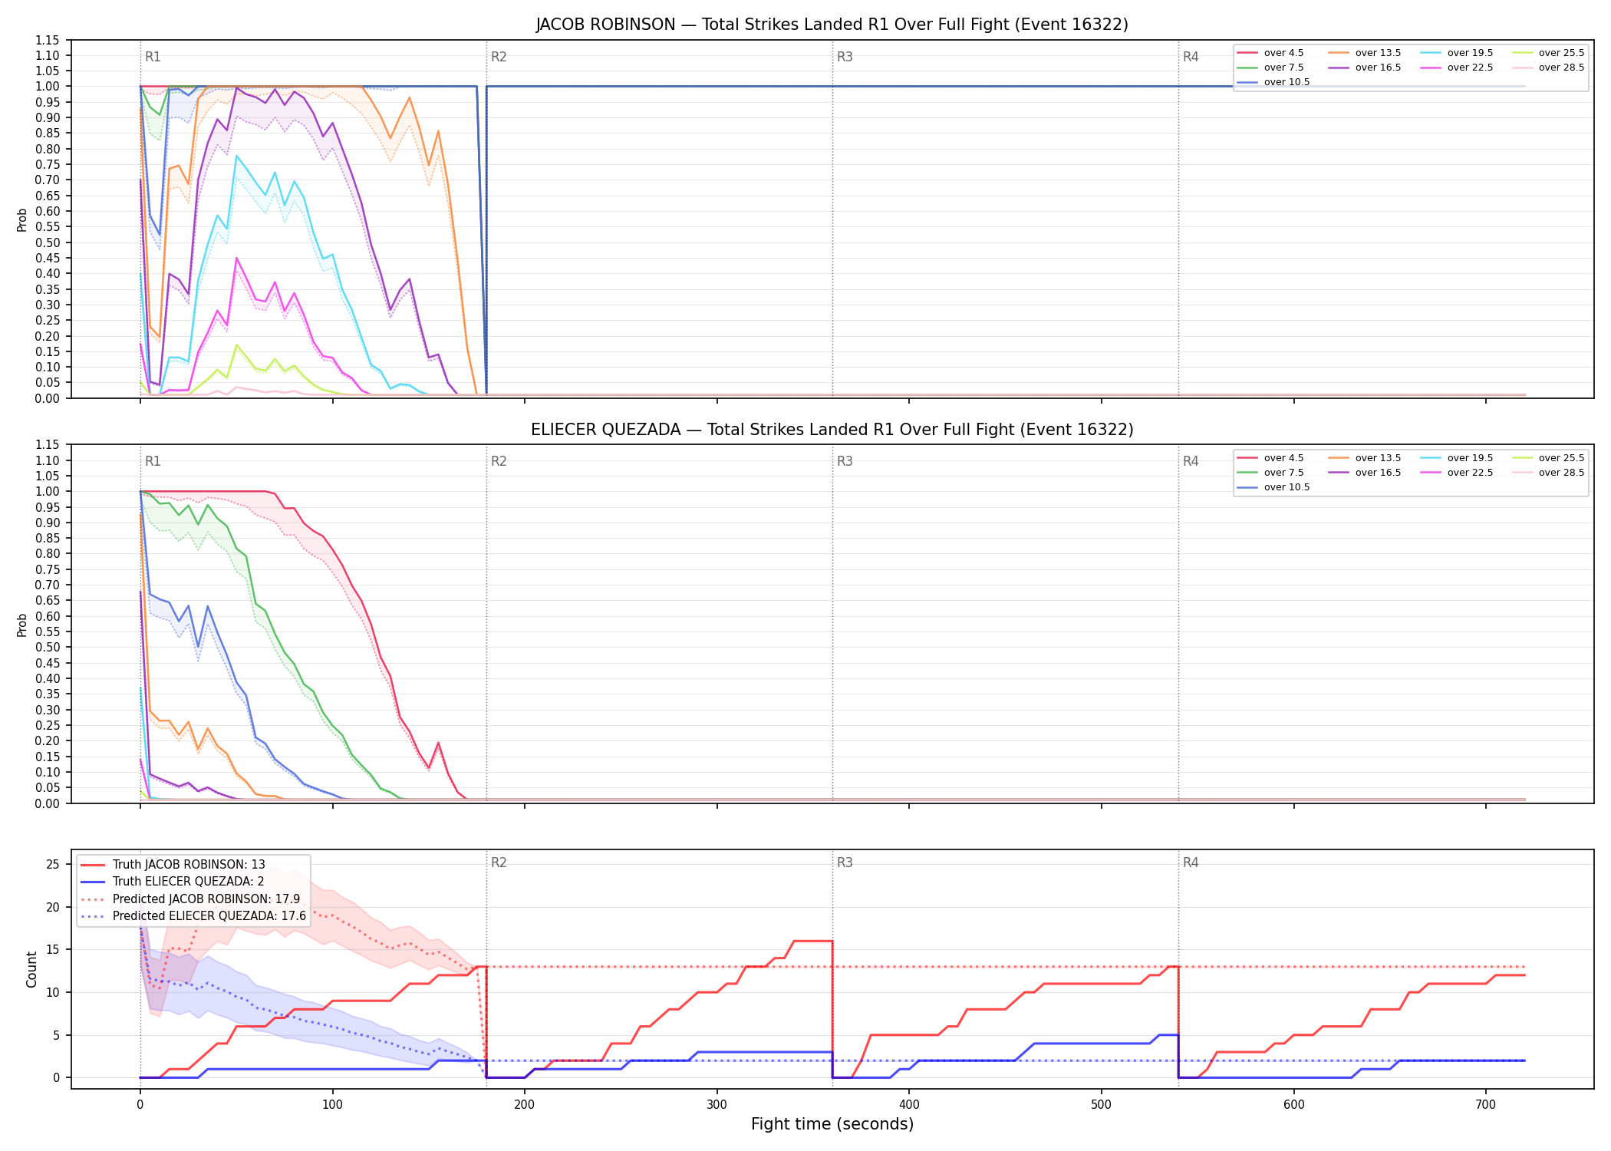Click the R1 round label in Robinson chart
The image size is (1611, 1151).
(153, 57)
